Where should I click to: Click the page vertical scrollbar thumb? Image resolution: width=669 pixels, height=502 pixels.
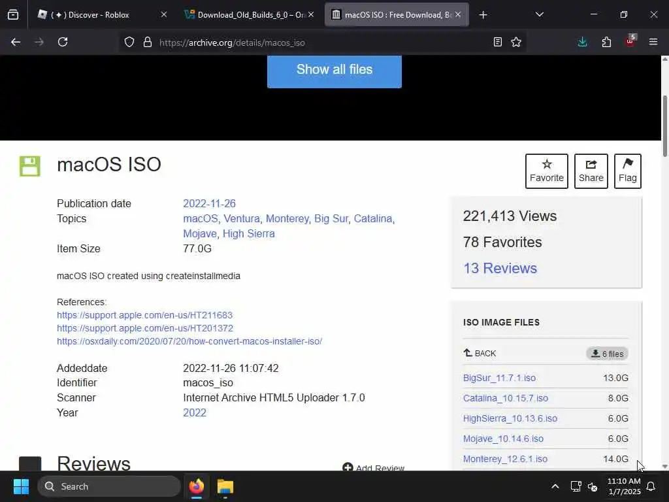(x=664, y=126)
